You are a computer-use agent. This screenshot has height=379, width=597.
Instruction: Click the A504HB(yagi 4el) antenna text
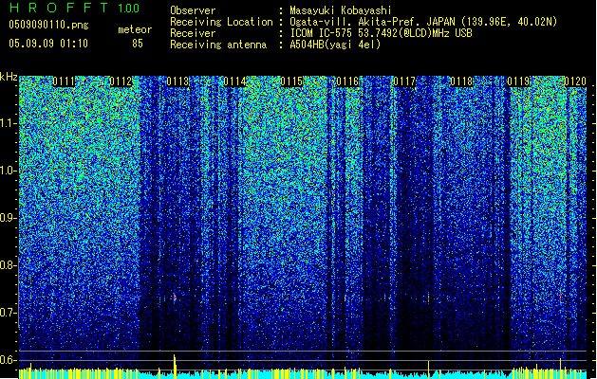[335, 45]
